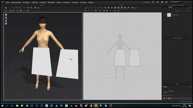The width and height of the screenshot is (193, 108).
Task: Open the 3D одежда menu
Action: coord(26,2)
